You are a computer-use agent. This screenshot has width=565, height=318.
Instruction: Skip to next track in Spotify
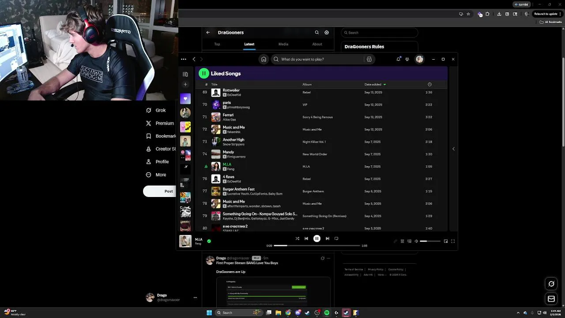pos(327,238)
